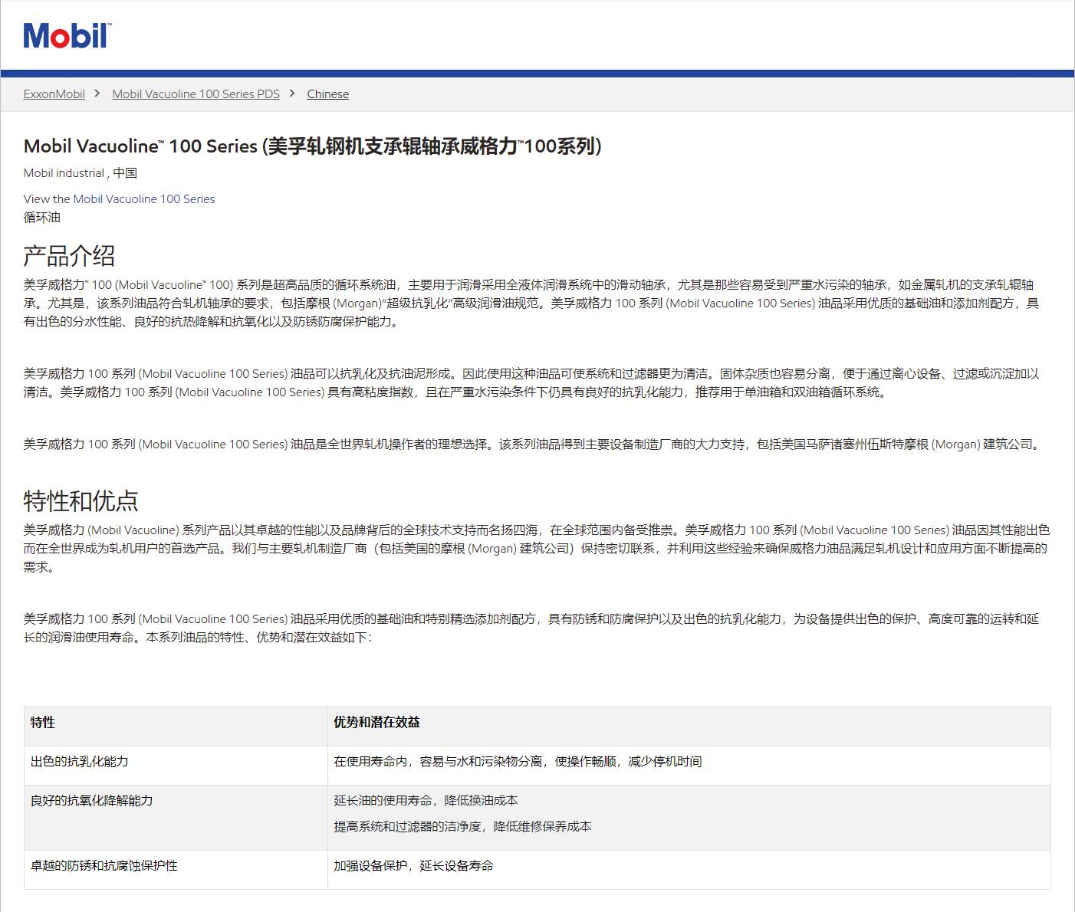The image size is (1075, 912).
Task: Click the text "循环油"
Action: (42, 218)
